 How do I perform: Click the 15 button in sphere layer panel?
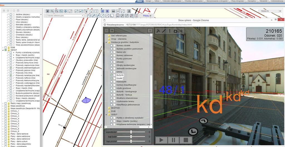click(112, 30)
